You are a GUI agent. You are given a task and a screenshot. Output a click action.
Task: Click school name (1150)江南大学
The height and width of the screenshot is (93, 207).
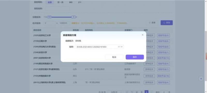tap(40, 41)
